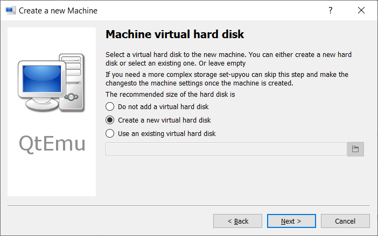Click the 'Select a virtual hard disk' paragraph

(x=228, y=59)
